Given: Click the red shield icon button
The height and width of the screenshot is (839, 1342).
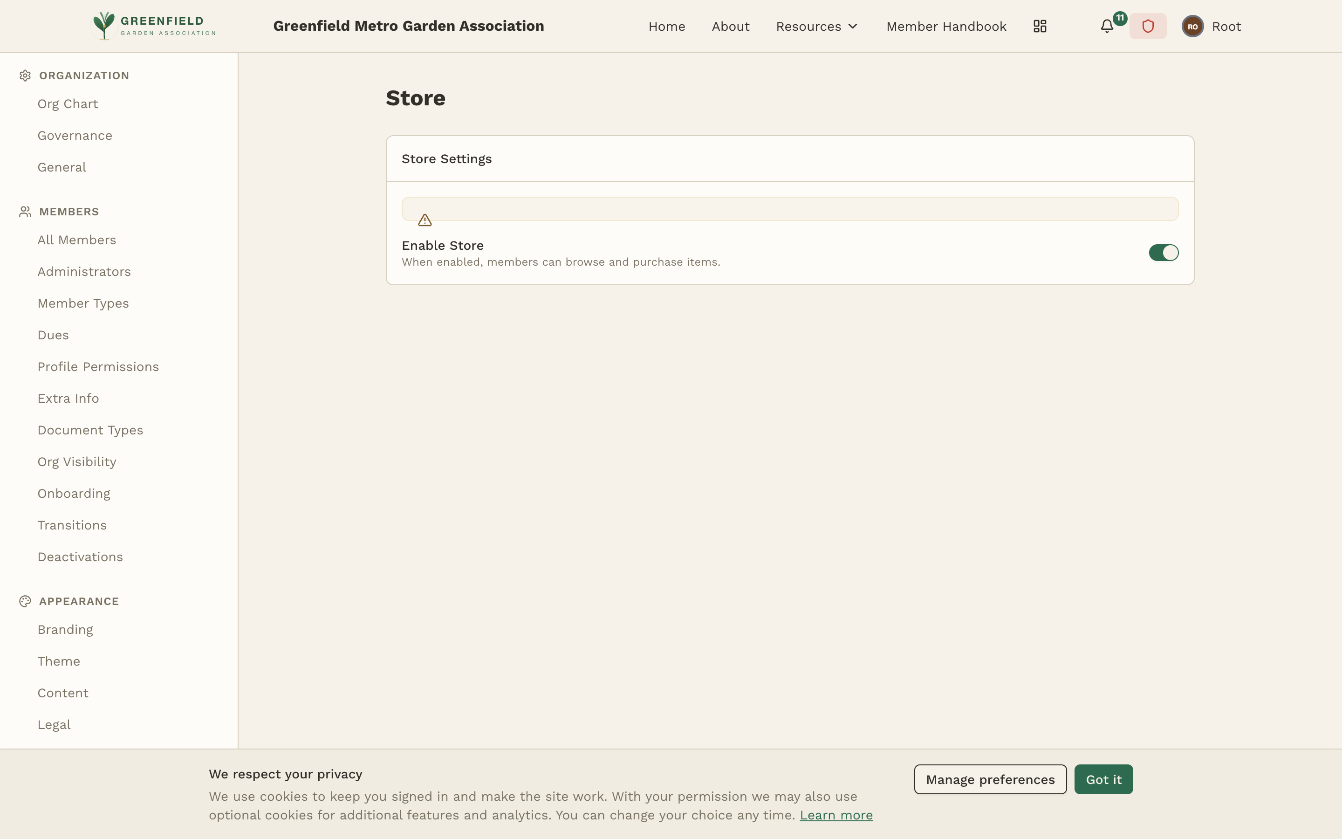Looking at the screenshot, I should pyautogui.click(x=1148, y=26).
